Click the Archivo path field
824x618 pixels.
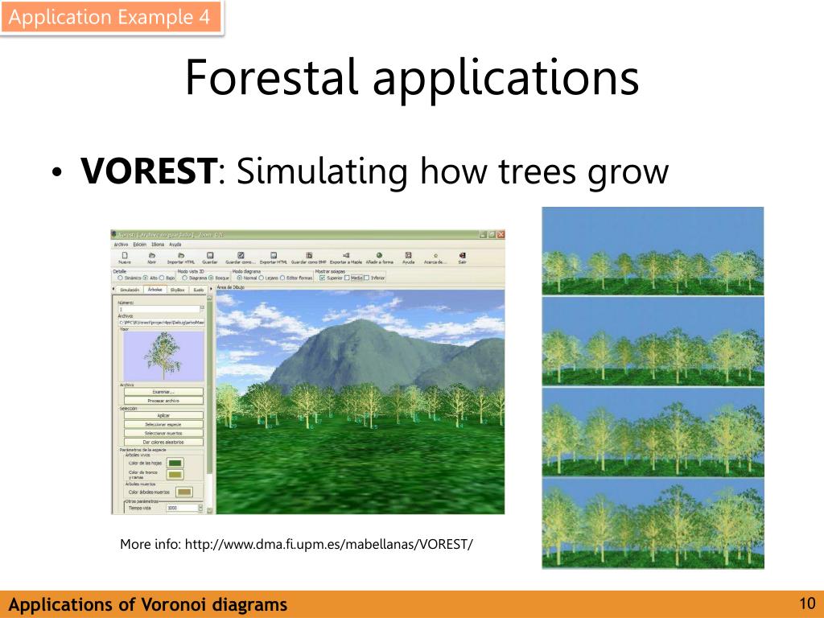coord(161,322)
